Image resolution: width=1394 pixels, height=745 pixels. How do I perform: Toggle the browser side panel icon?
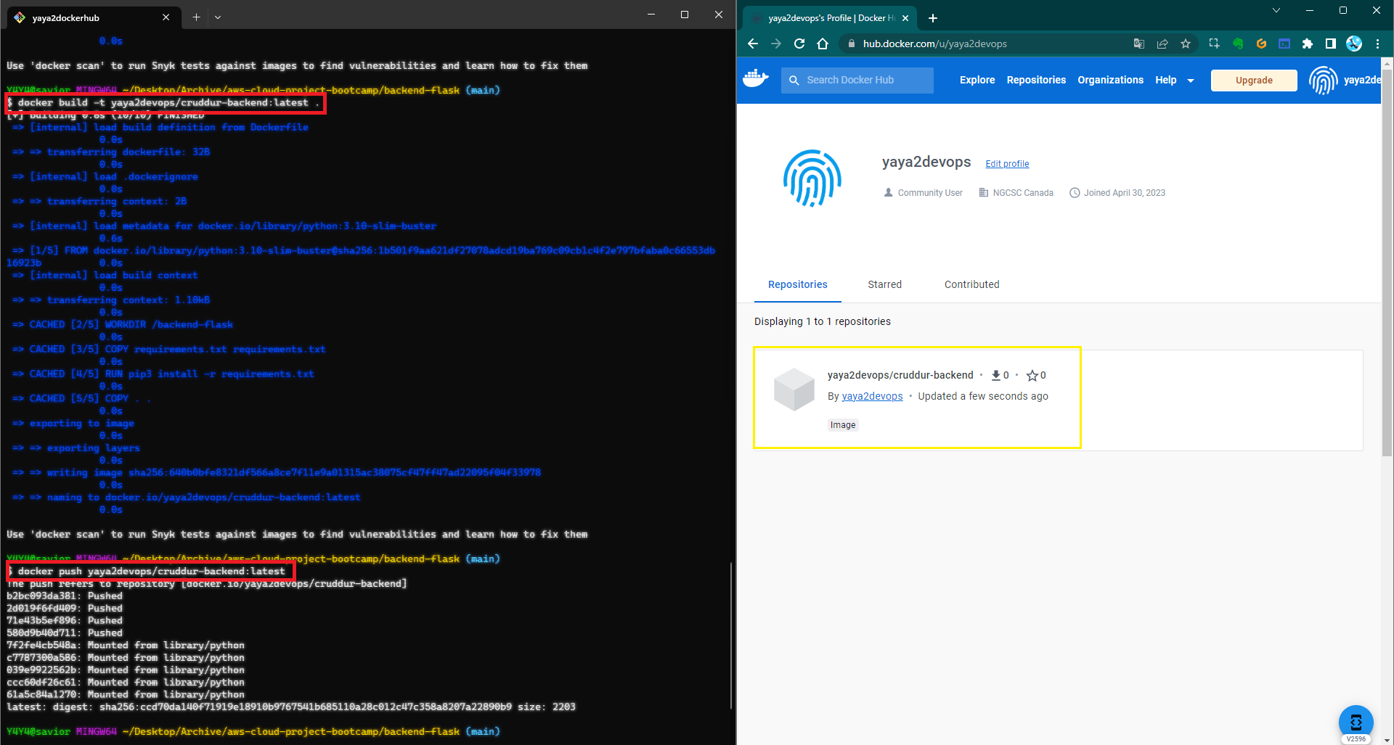click(x=1331, y=44)
